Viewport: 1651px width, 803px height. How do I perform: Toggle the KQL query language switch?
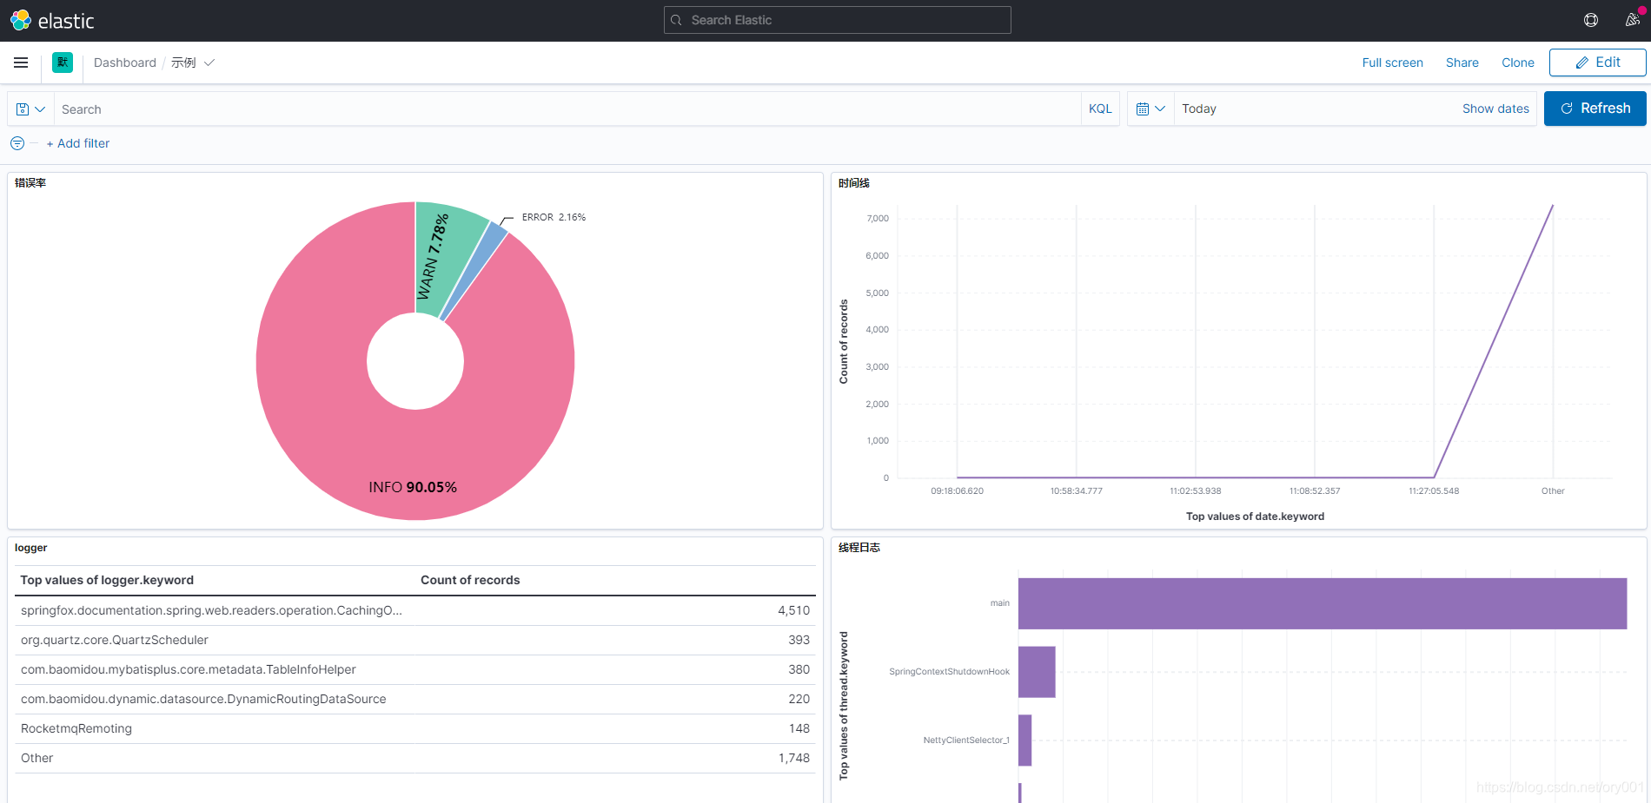point(1100,109)
